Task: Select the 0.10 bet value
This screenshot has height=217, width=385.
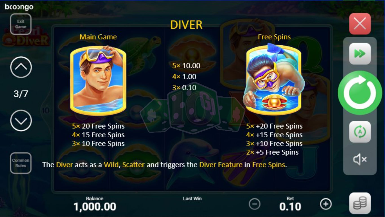Action: [x=290, y=207]
